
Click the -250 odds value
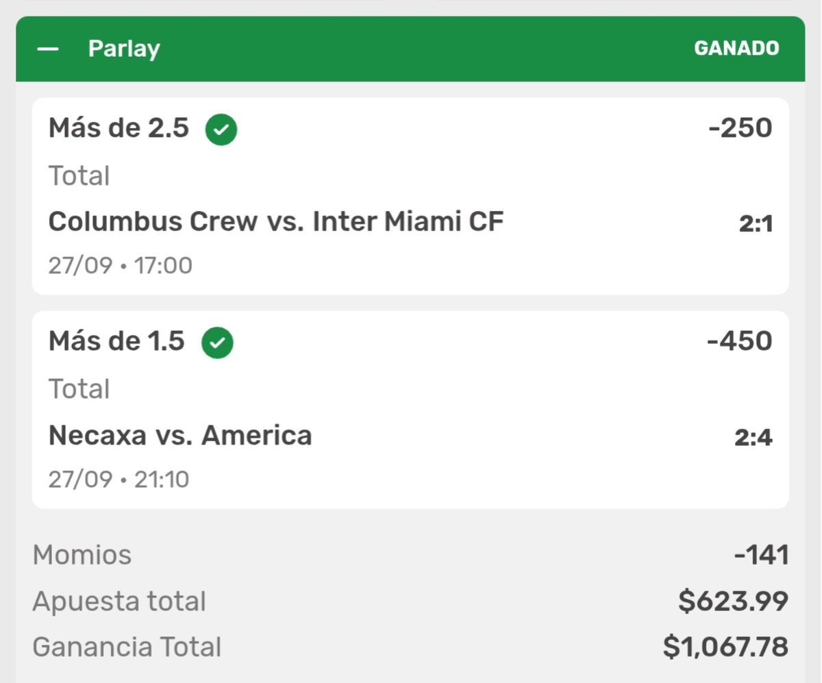point(740,128)
